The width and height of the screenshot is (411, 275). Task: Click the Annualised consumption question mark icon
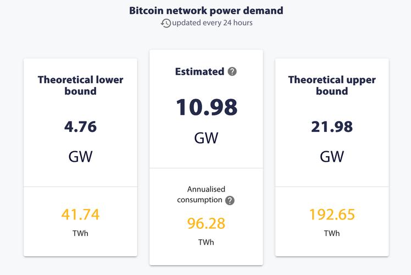(x=230, y=200)
